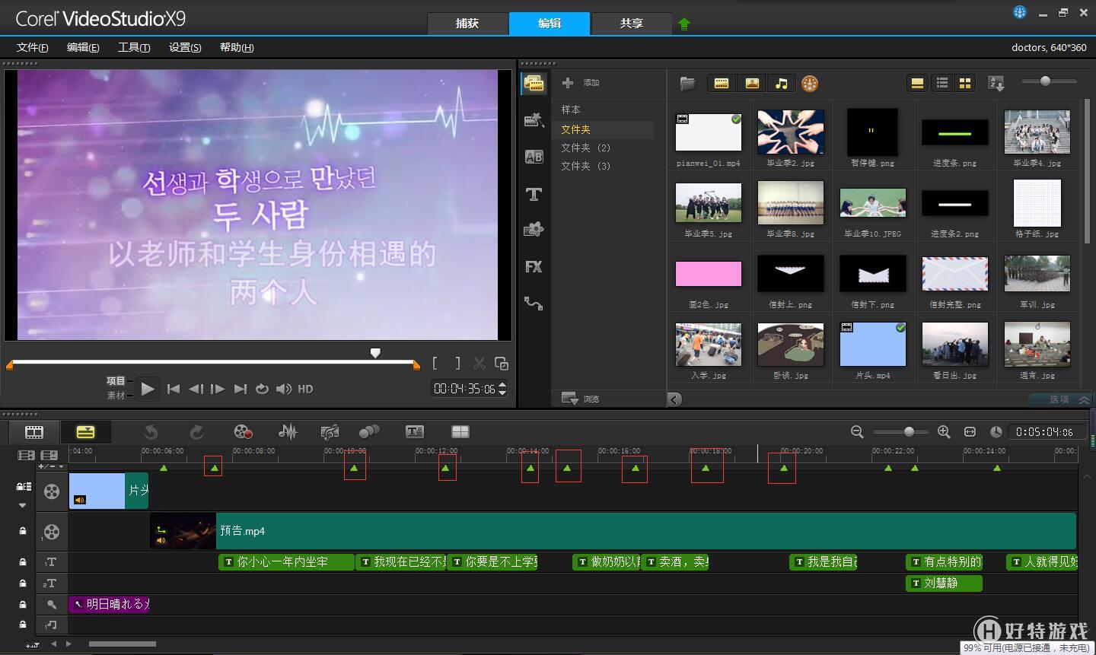Open the Transitions (AB) library
The width and height of the screenshot is (1096, 655).
pyautogui.click(x=534, y=157)
